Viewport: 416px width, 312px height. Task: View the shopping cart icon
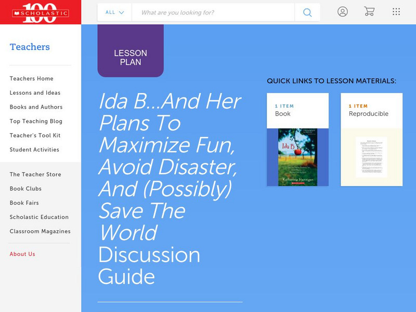pos(370,11)
